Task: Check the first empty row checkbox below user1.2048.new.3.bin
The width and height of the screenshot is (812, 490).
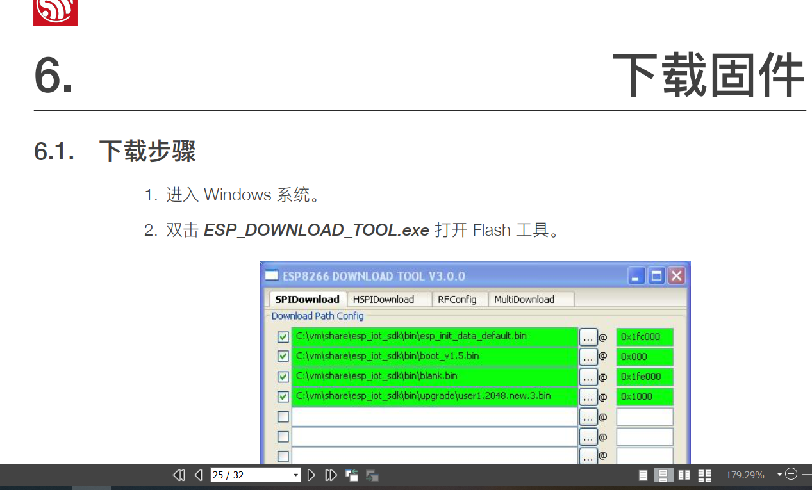Action: point(283,416)
